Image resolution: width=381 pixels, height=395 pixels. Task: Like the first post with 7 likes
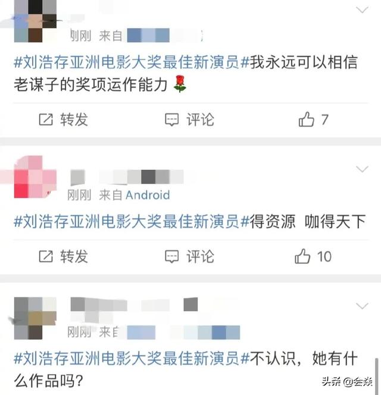306,119
